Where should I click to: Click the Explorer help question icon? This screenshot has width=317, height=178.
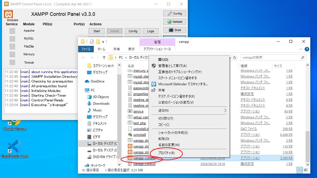(307, 49)
